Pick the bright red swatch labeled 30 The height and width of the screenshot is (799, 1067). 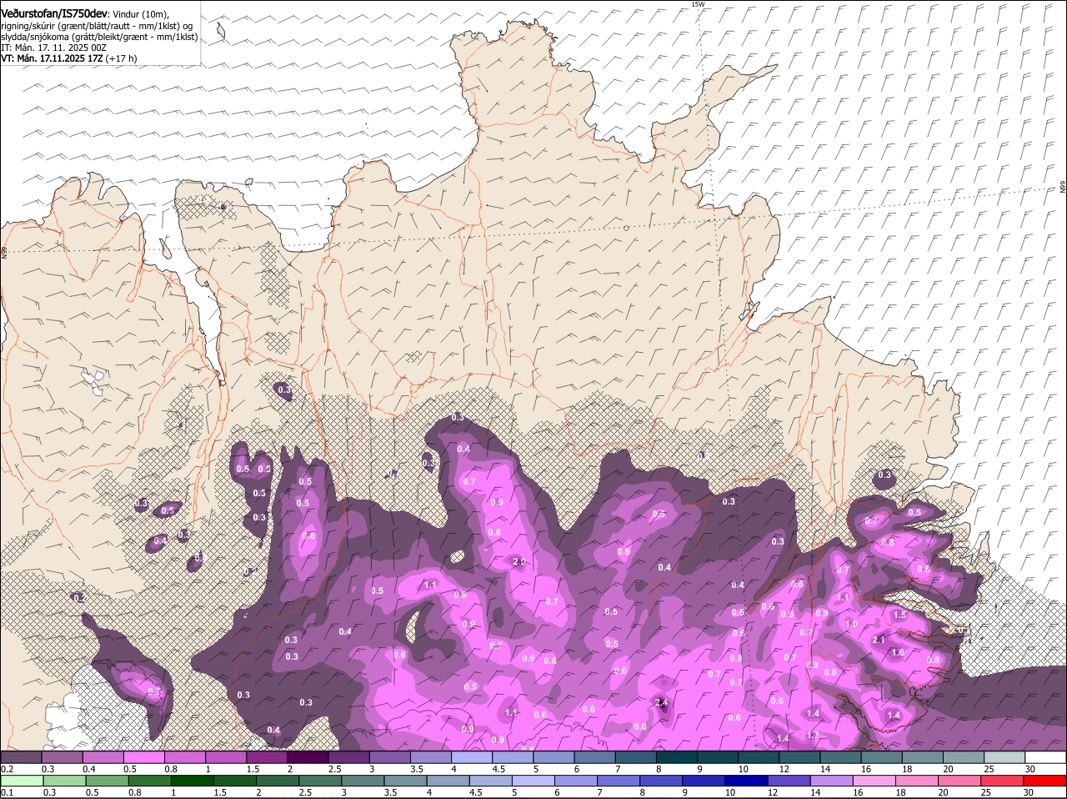click(x=1045, y=781)
